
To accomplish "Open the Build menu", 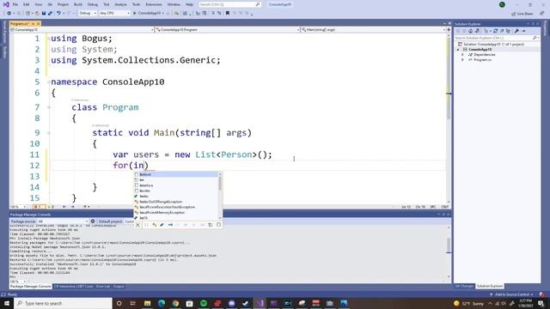I will click(x=78, y=4).
